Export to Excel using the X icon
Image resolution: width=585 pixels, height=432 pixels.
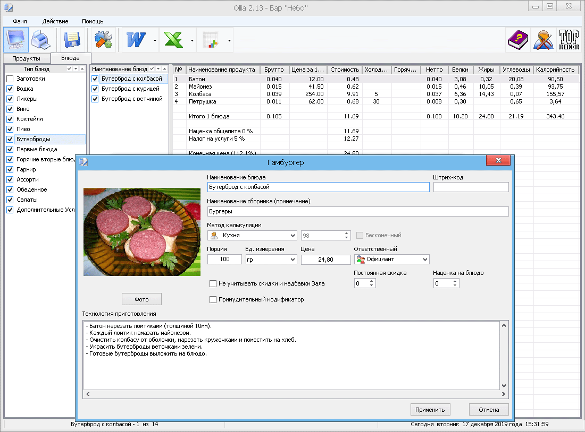pyautogui.click(x=173, y=40)
